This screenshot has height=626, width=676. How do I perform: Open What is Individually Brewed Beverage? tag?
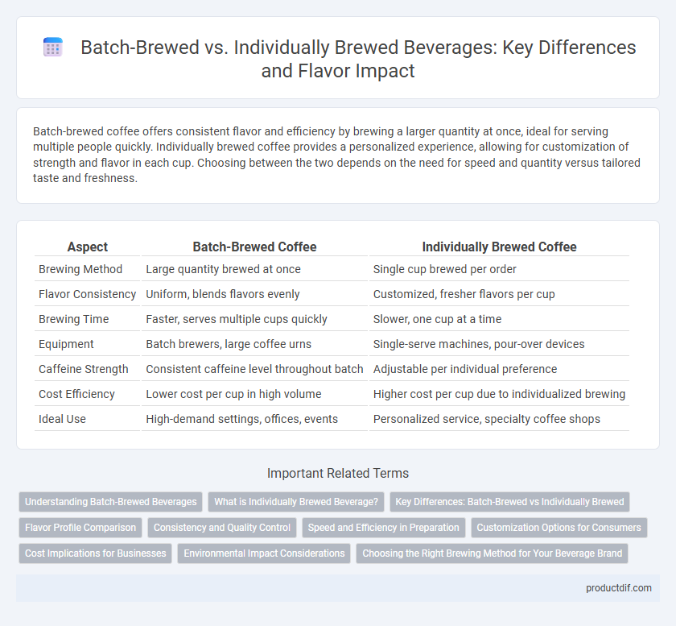pos(296,502)
